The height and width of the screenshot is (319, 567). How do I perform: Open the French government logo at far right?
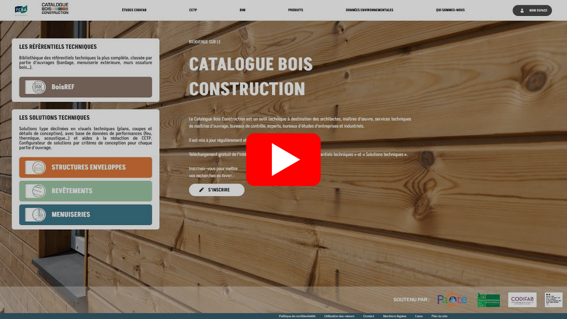[553, 300]
